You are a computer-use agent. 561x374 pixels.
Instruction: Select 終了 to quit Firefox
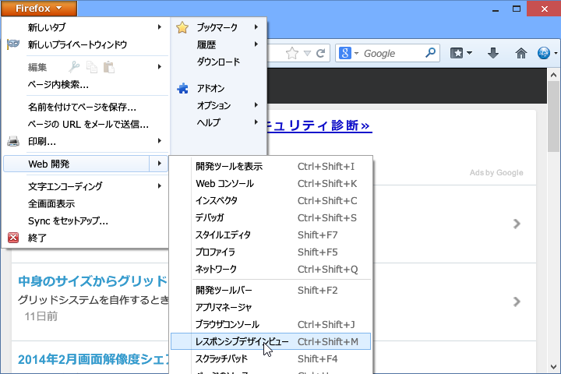click(x=86, y=238)
